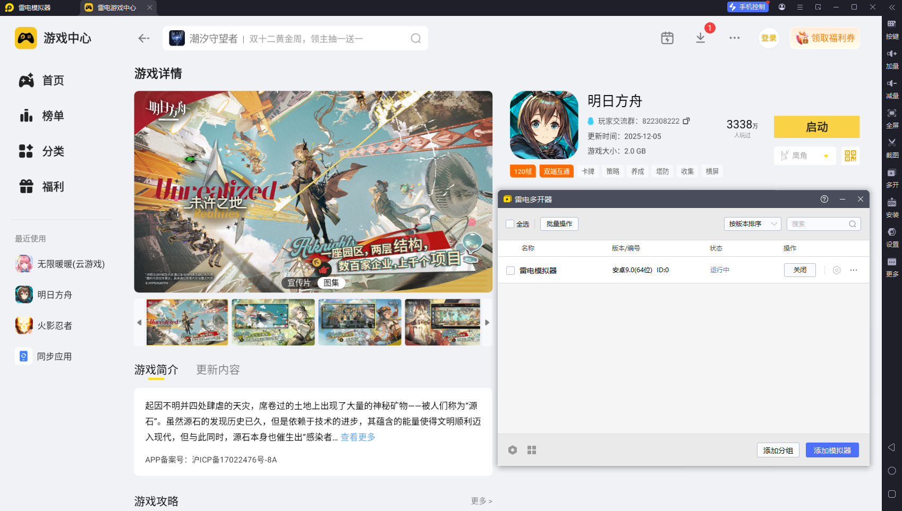The image size is (902, 511).
Task: Open multi-instance via the 多开 icon
Action: click(x=892, y=177)
